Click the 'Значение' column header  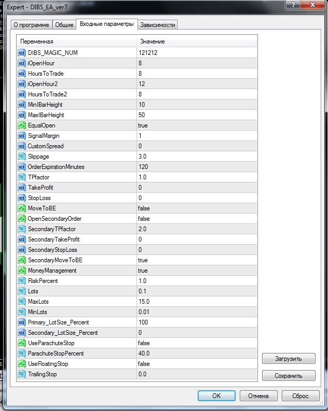pos(197,41)
